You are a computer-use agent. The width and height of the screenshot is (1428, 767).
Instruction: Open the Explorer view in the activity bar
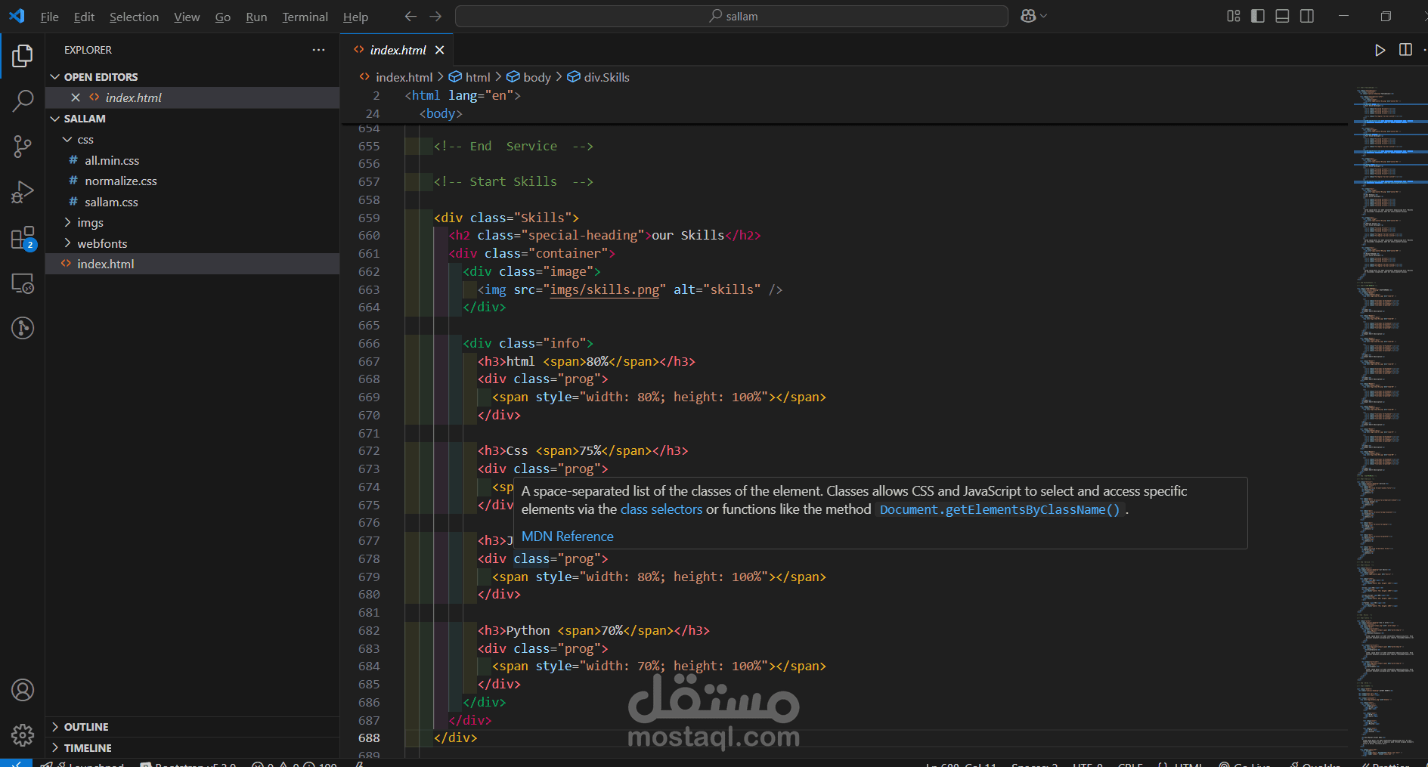pyautogui.click(x=23, y=55)
